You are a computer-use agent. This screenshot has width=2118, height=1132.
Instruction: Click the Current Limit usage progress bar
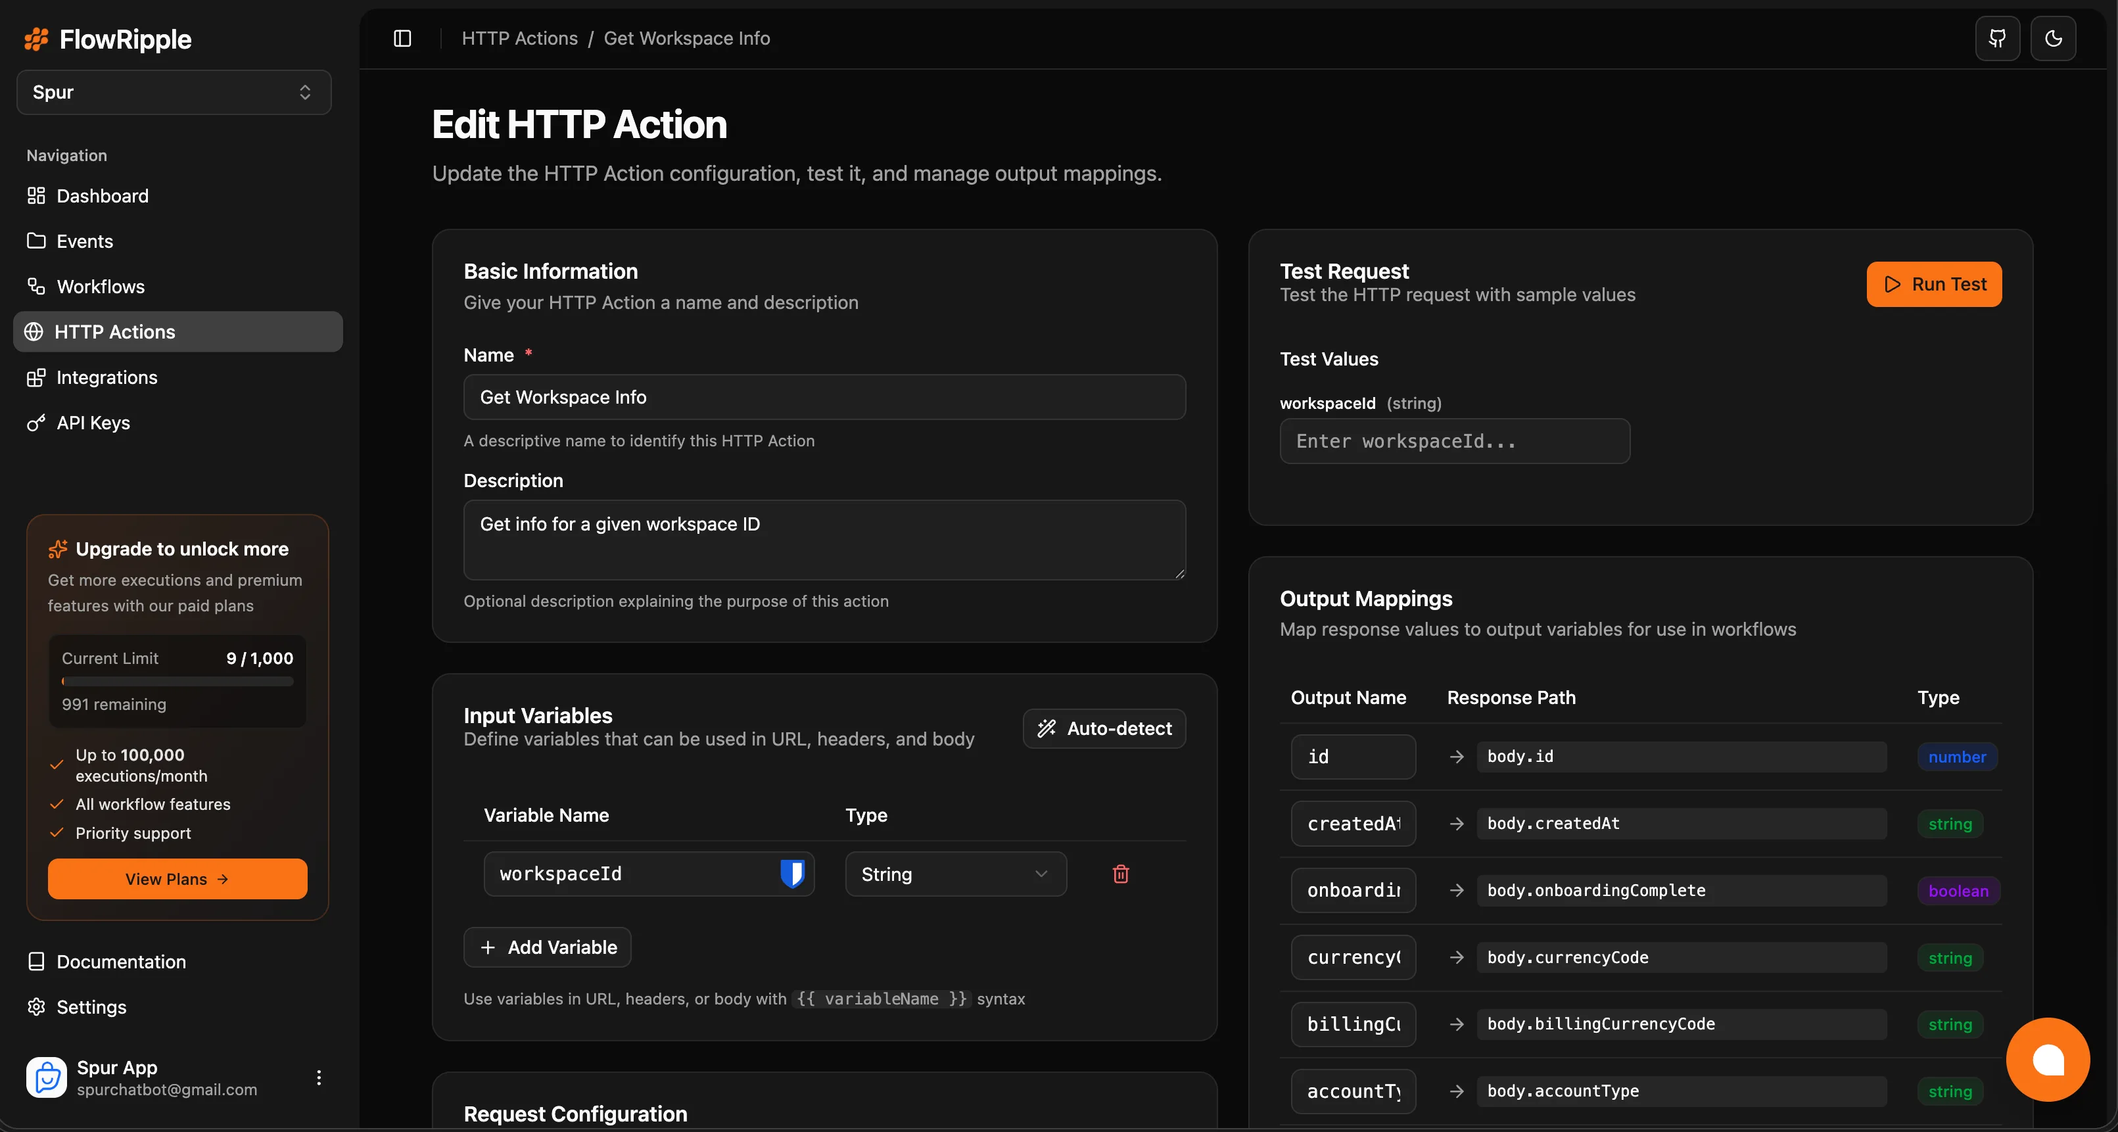tap(177, 680)
